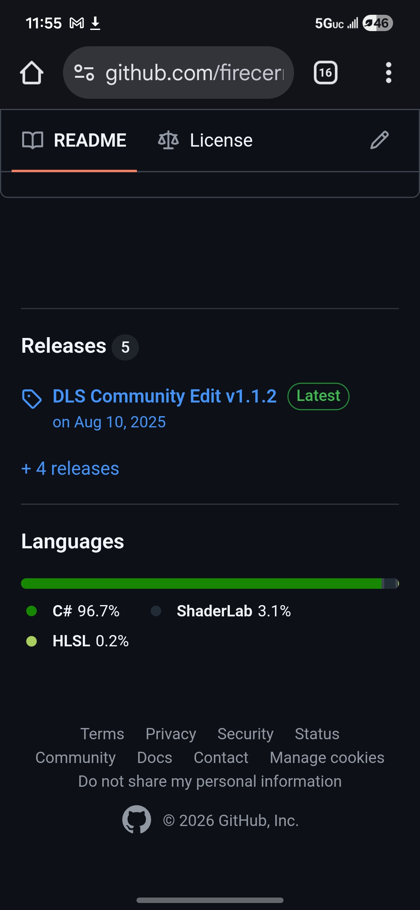Switch to the README tab

click(74, 140)
